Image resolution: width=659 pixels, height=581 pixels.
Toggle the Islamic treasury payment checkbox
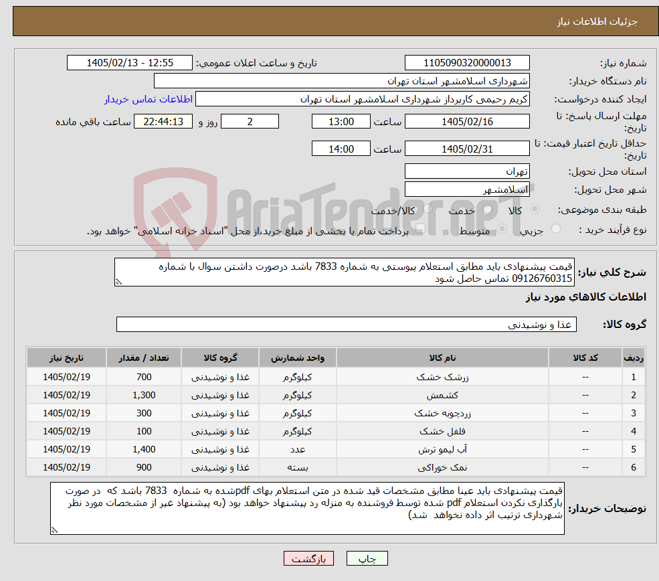pos(419,229)
